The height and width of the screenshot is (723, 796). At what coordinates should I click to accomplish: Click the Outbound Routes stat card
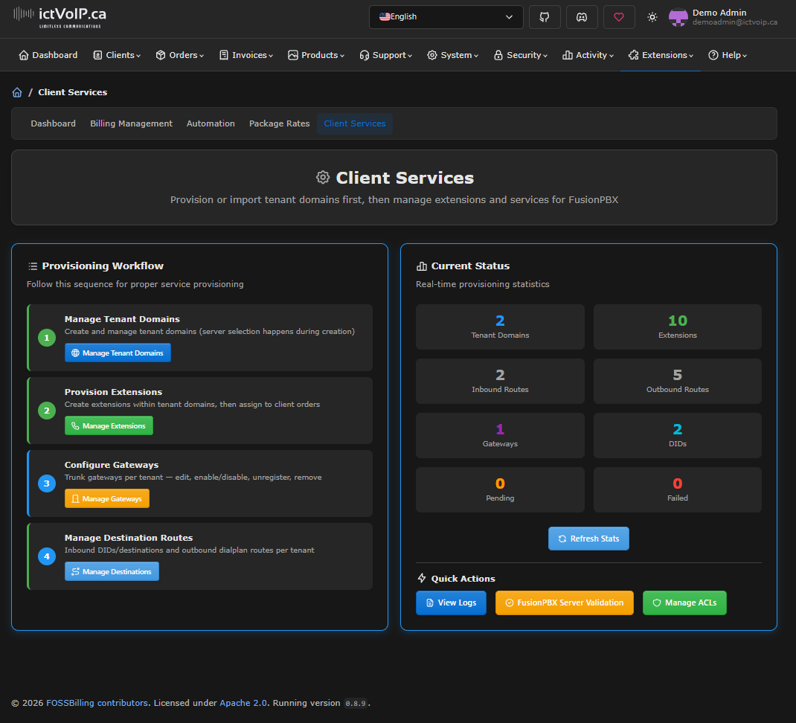tap(677, 382)
